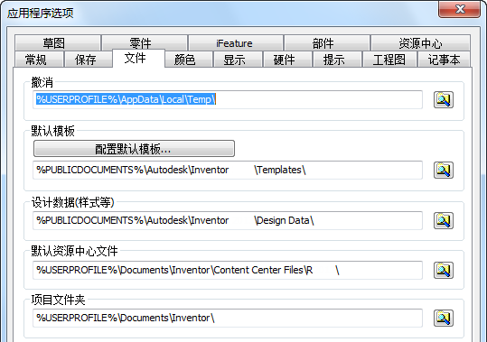Screen dimensions: 487x342
Task: Switch to the 草图 tab
Action: point(58,43)
